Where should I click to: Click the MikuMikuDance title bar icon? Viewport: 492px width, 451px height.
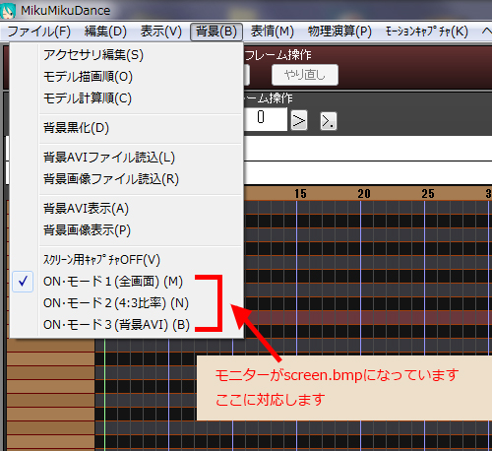(x=7, y=11)
